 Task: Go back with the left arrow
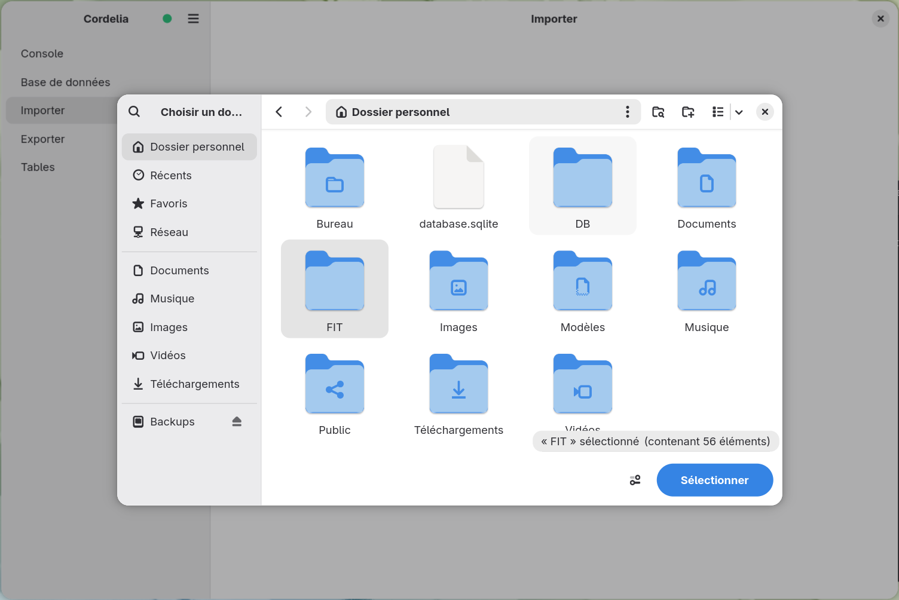(x=279, y=112)
